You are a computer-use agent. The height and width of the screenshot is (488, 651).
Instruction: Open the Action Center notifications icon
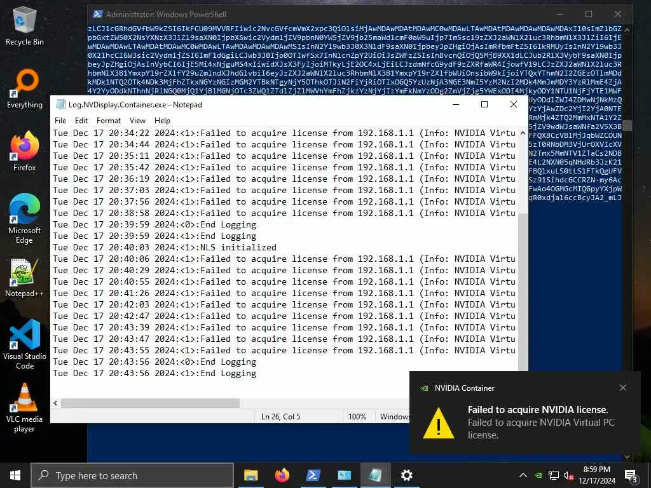coord(631,475)
